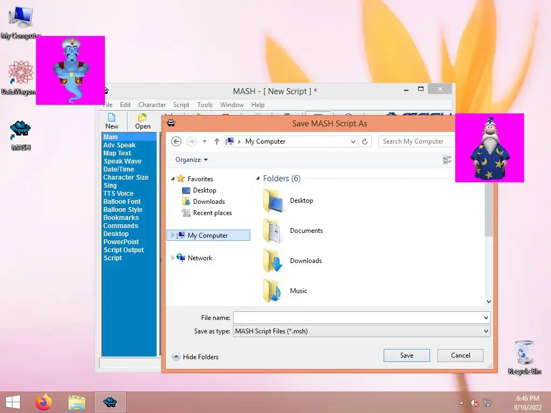Open the Window menu in MASH

(231, 105)
